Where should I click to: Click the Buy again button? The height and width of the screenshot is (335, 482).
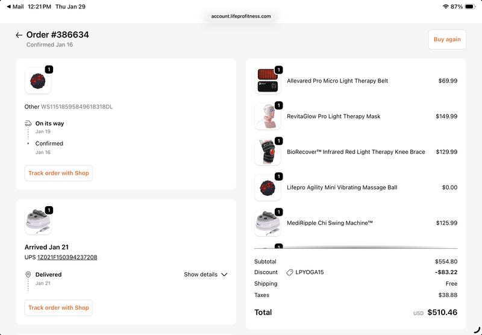[x=446, y=40]
